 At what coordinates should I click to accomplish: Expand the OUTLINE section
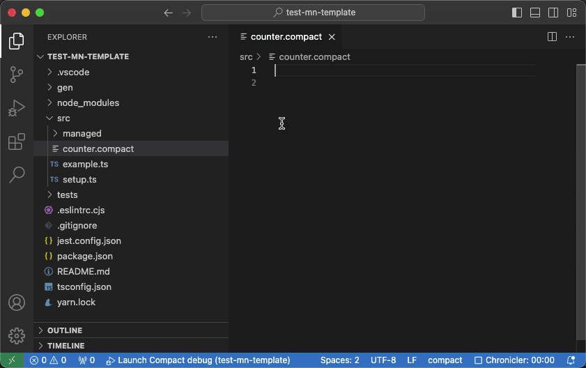tap(64, 330)
